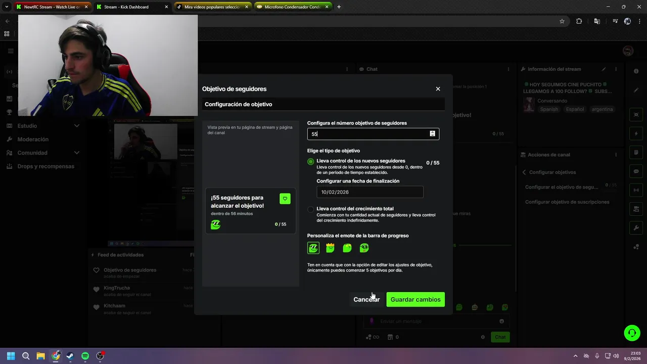Viewport: 647px width, 364px height.
Task: Click the wrench icon in right toolbar
Action: tap(636, 228)
